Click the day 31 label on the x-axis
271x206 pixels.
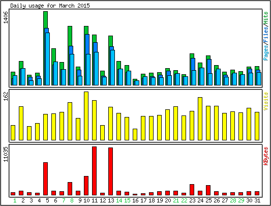[x=257, y=200]
